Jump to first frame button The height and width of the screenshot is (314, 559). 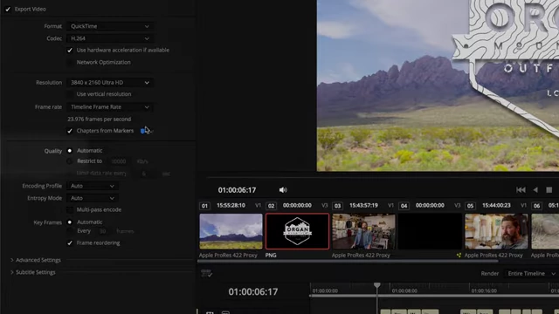click(x=521, y=190)
